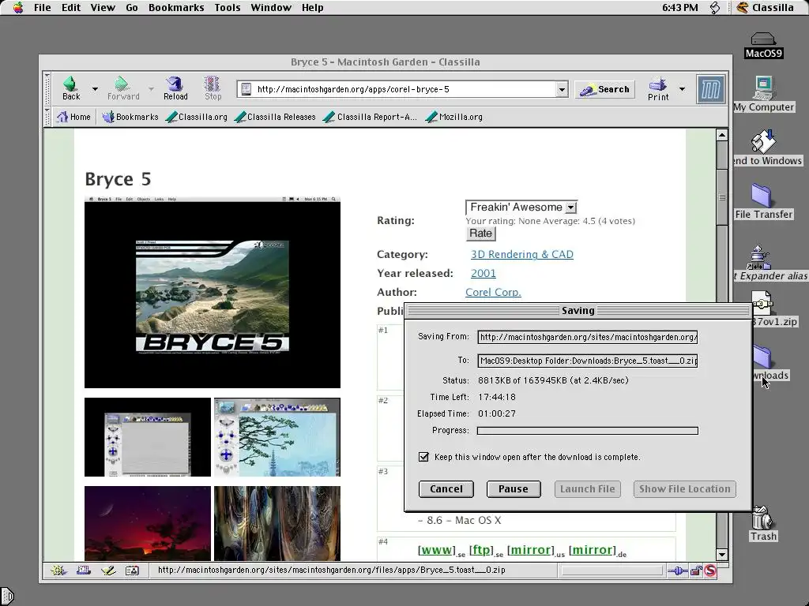Open the Print options dropdown arrow
The image size is (809, 606).
click(682, 89)
